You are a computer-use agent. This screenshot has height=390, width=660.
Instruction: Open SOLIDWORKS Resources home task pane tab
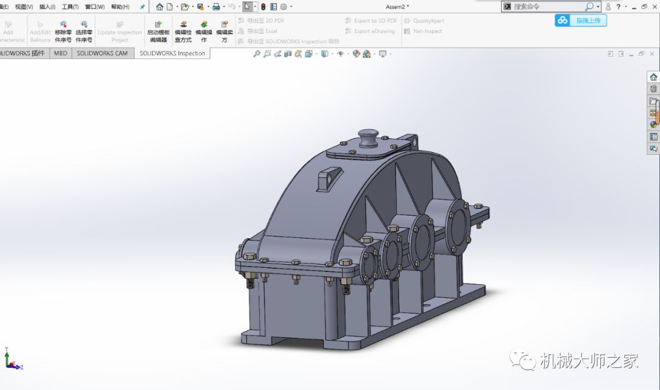click(653, 77)
